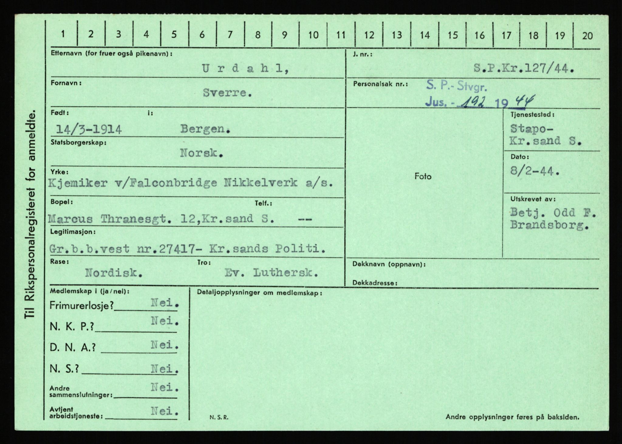
Task: Click 'Andre opplysninger føres på baksiden.' note
Action: 513,417
